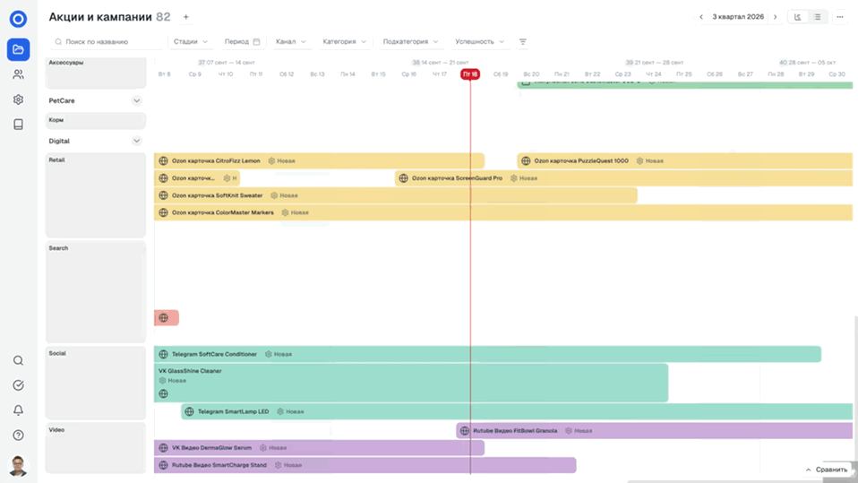Open the sidebar search magnifier icon
Screen dimensions: 858x483
18,360
